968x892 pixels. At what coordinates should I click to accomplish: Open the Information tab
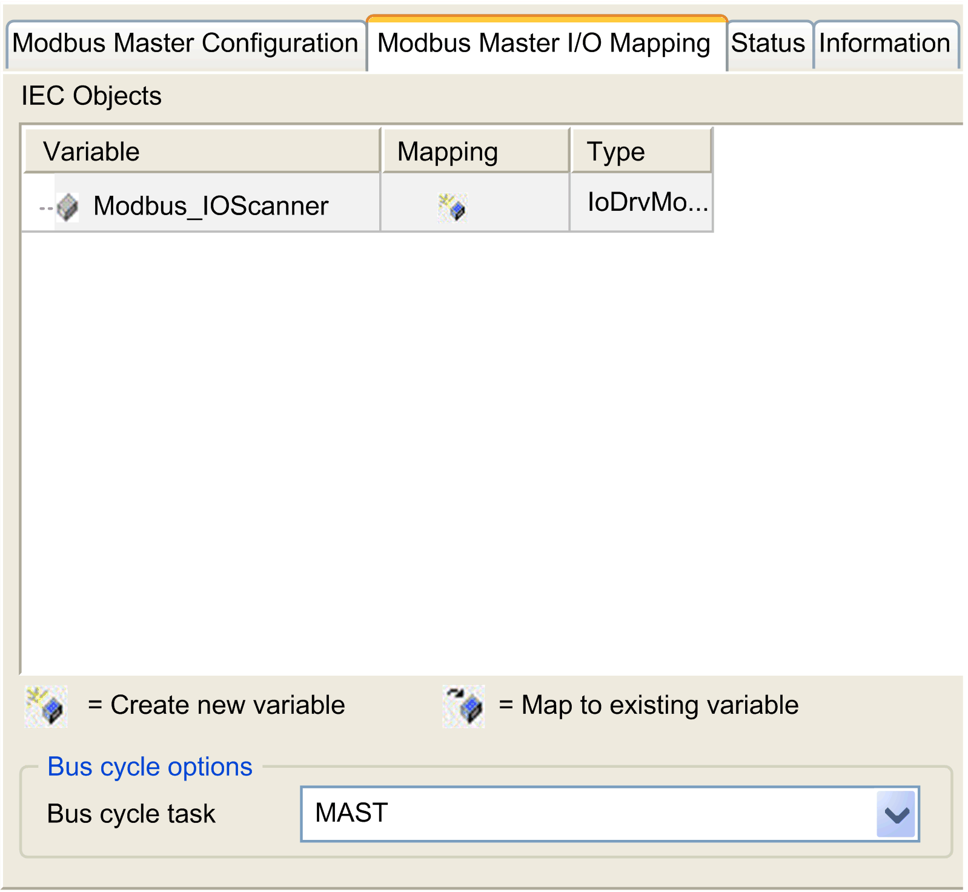pyautogui.click(x=886, y=45)
